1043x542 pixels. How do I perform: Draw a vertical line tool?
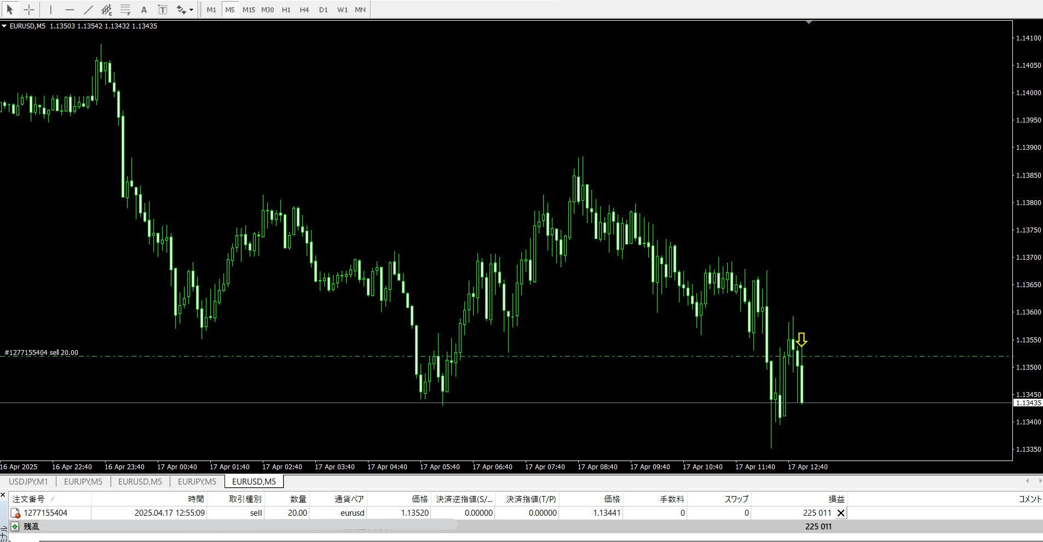point(51,9)
